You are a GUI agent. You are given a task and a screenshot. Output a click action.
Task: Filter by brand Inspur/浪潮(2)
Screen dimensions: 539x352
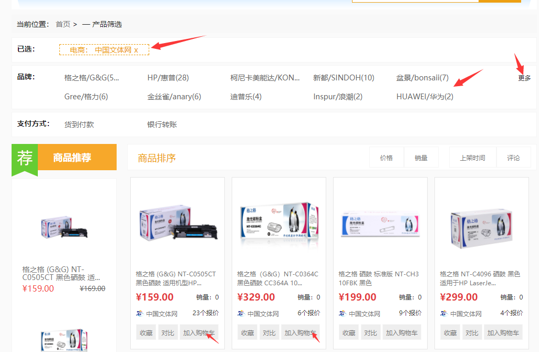[338, 97]
